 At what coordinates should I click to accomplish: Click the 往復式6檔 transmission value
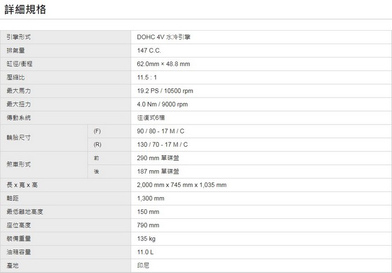click(x=151, y=117)
